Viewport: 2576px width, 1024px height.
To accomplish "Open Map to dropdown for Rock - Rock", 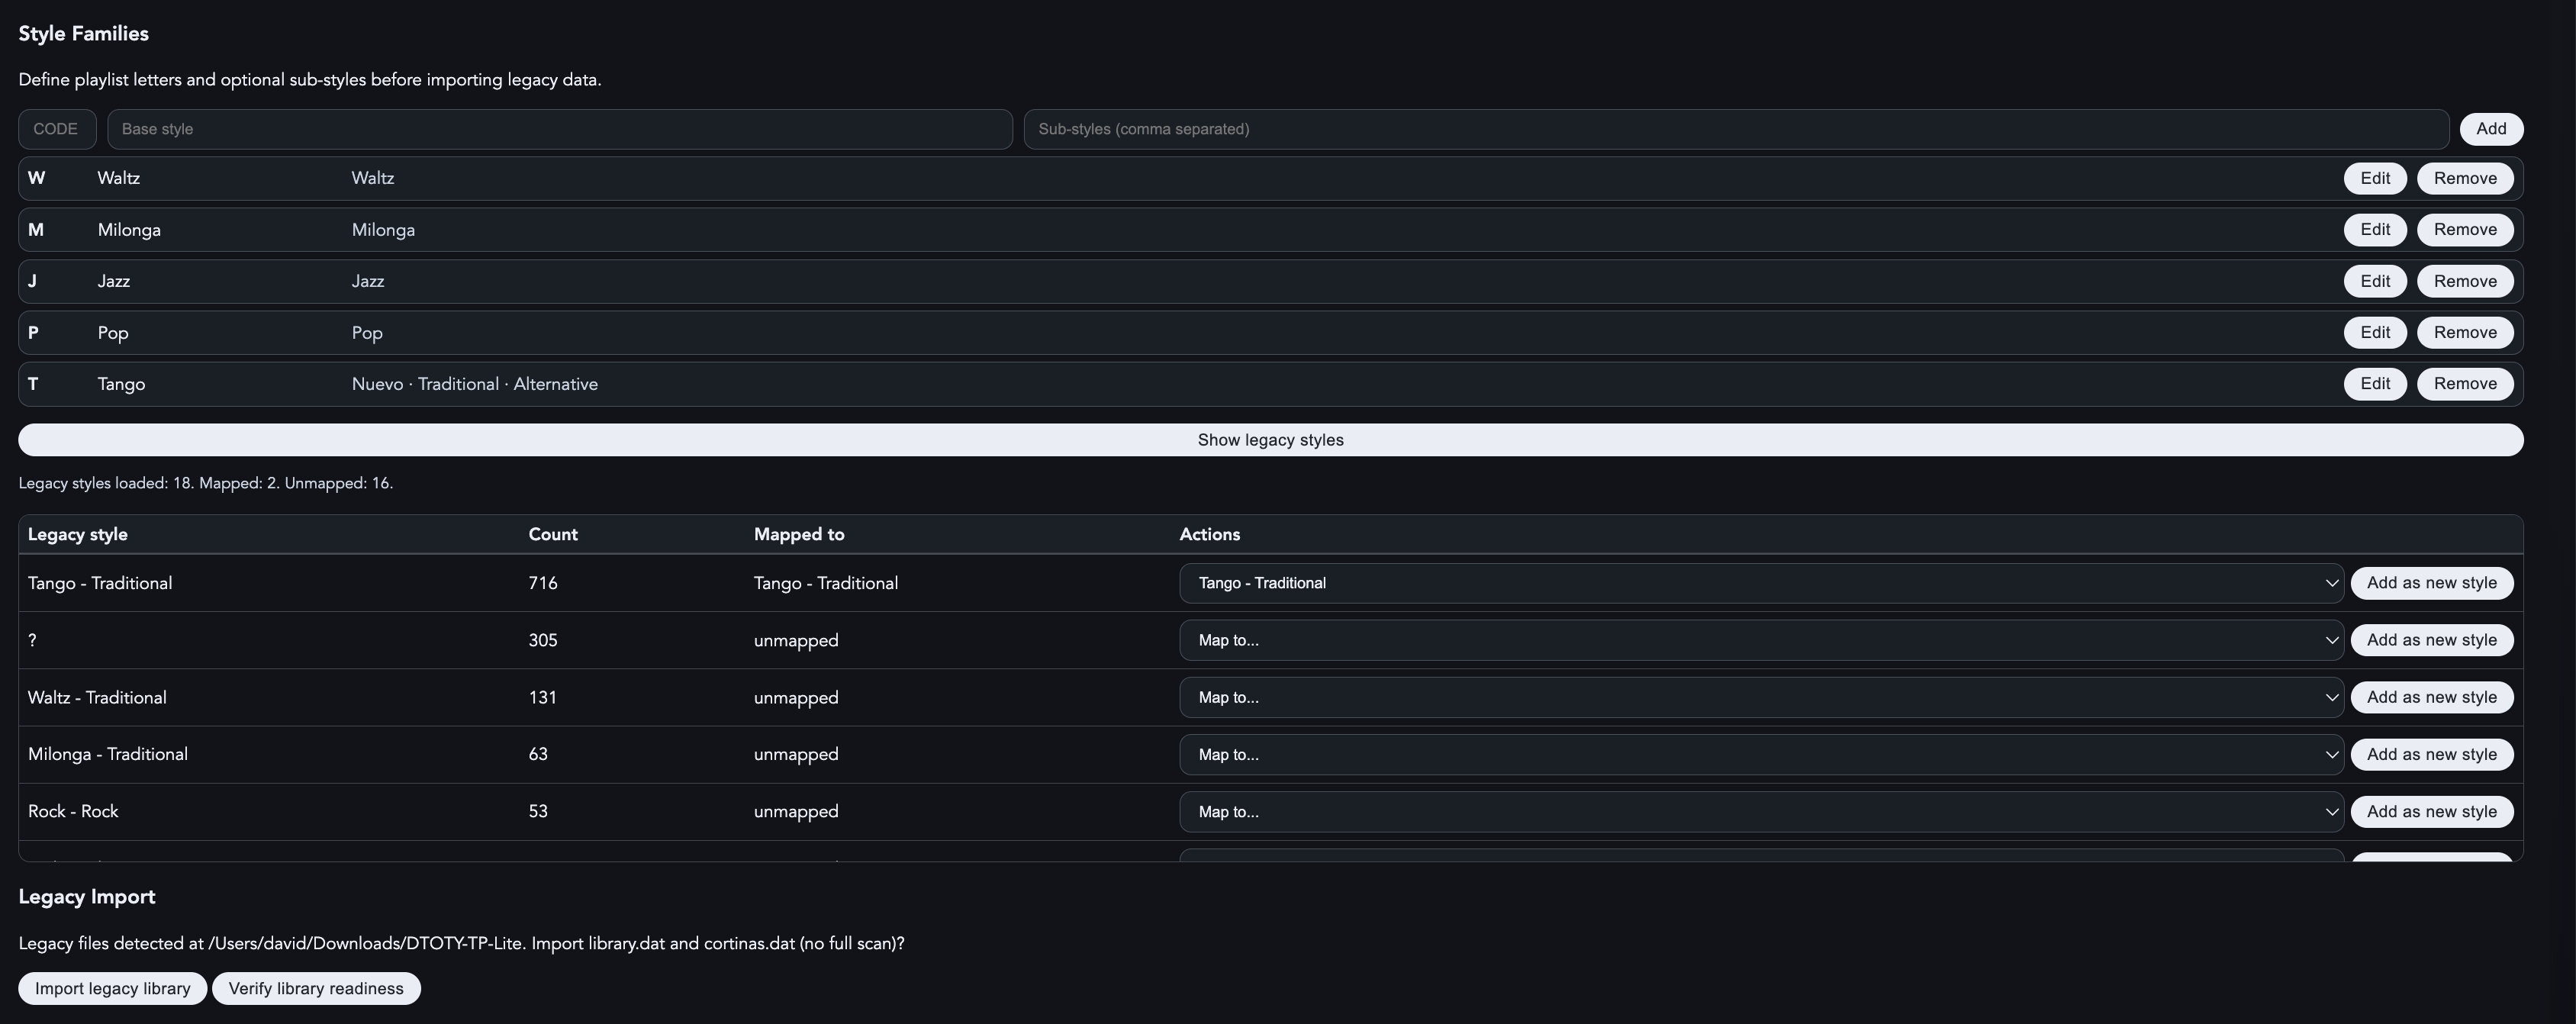I will (x=1761, y=811).
